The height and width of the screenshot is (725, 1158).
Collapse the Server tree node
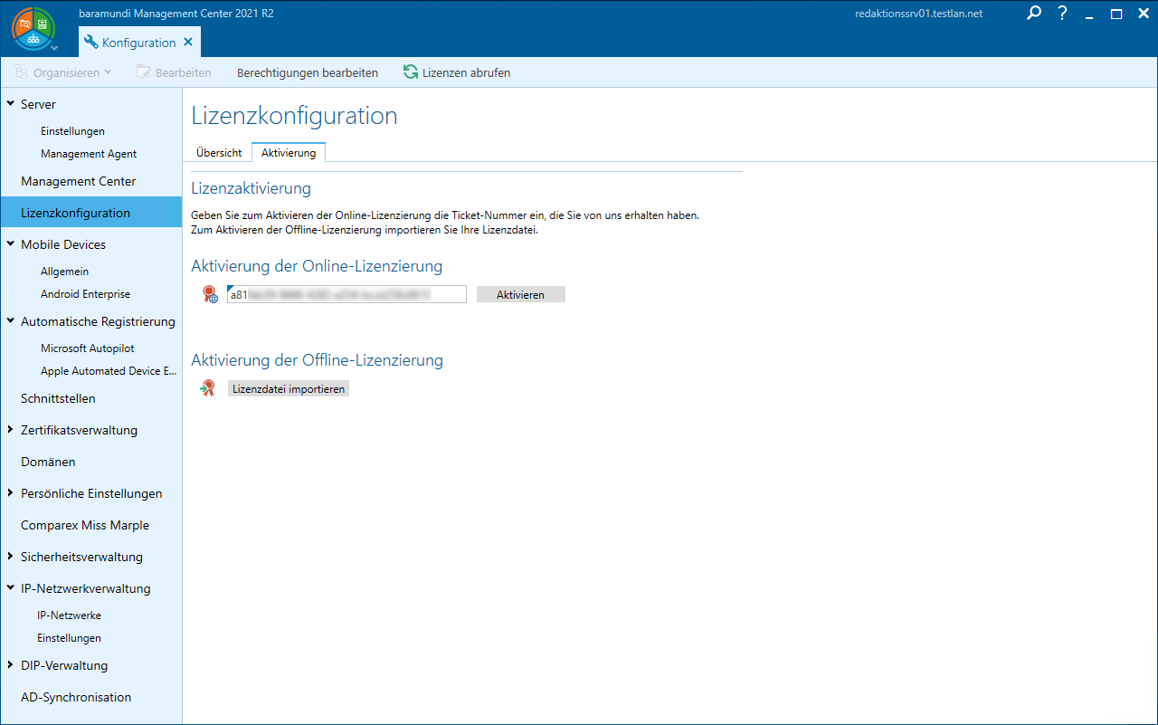pyautogui.click(x=10, y=104)
